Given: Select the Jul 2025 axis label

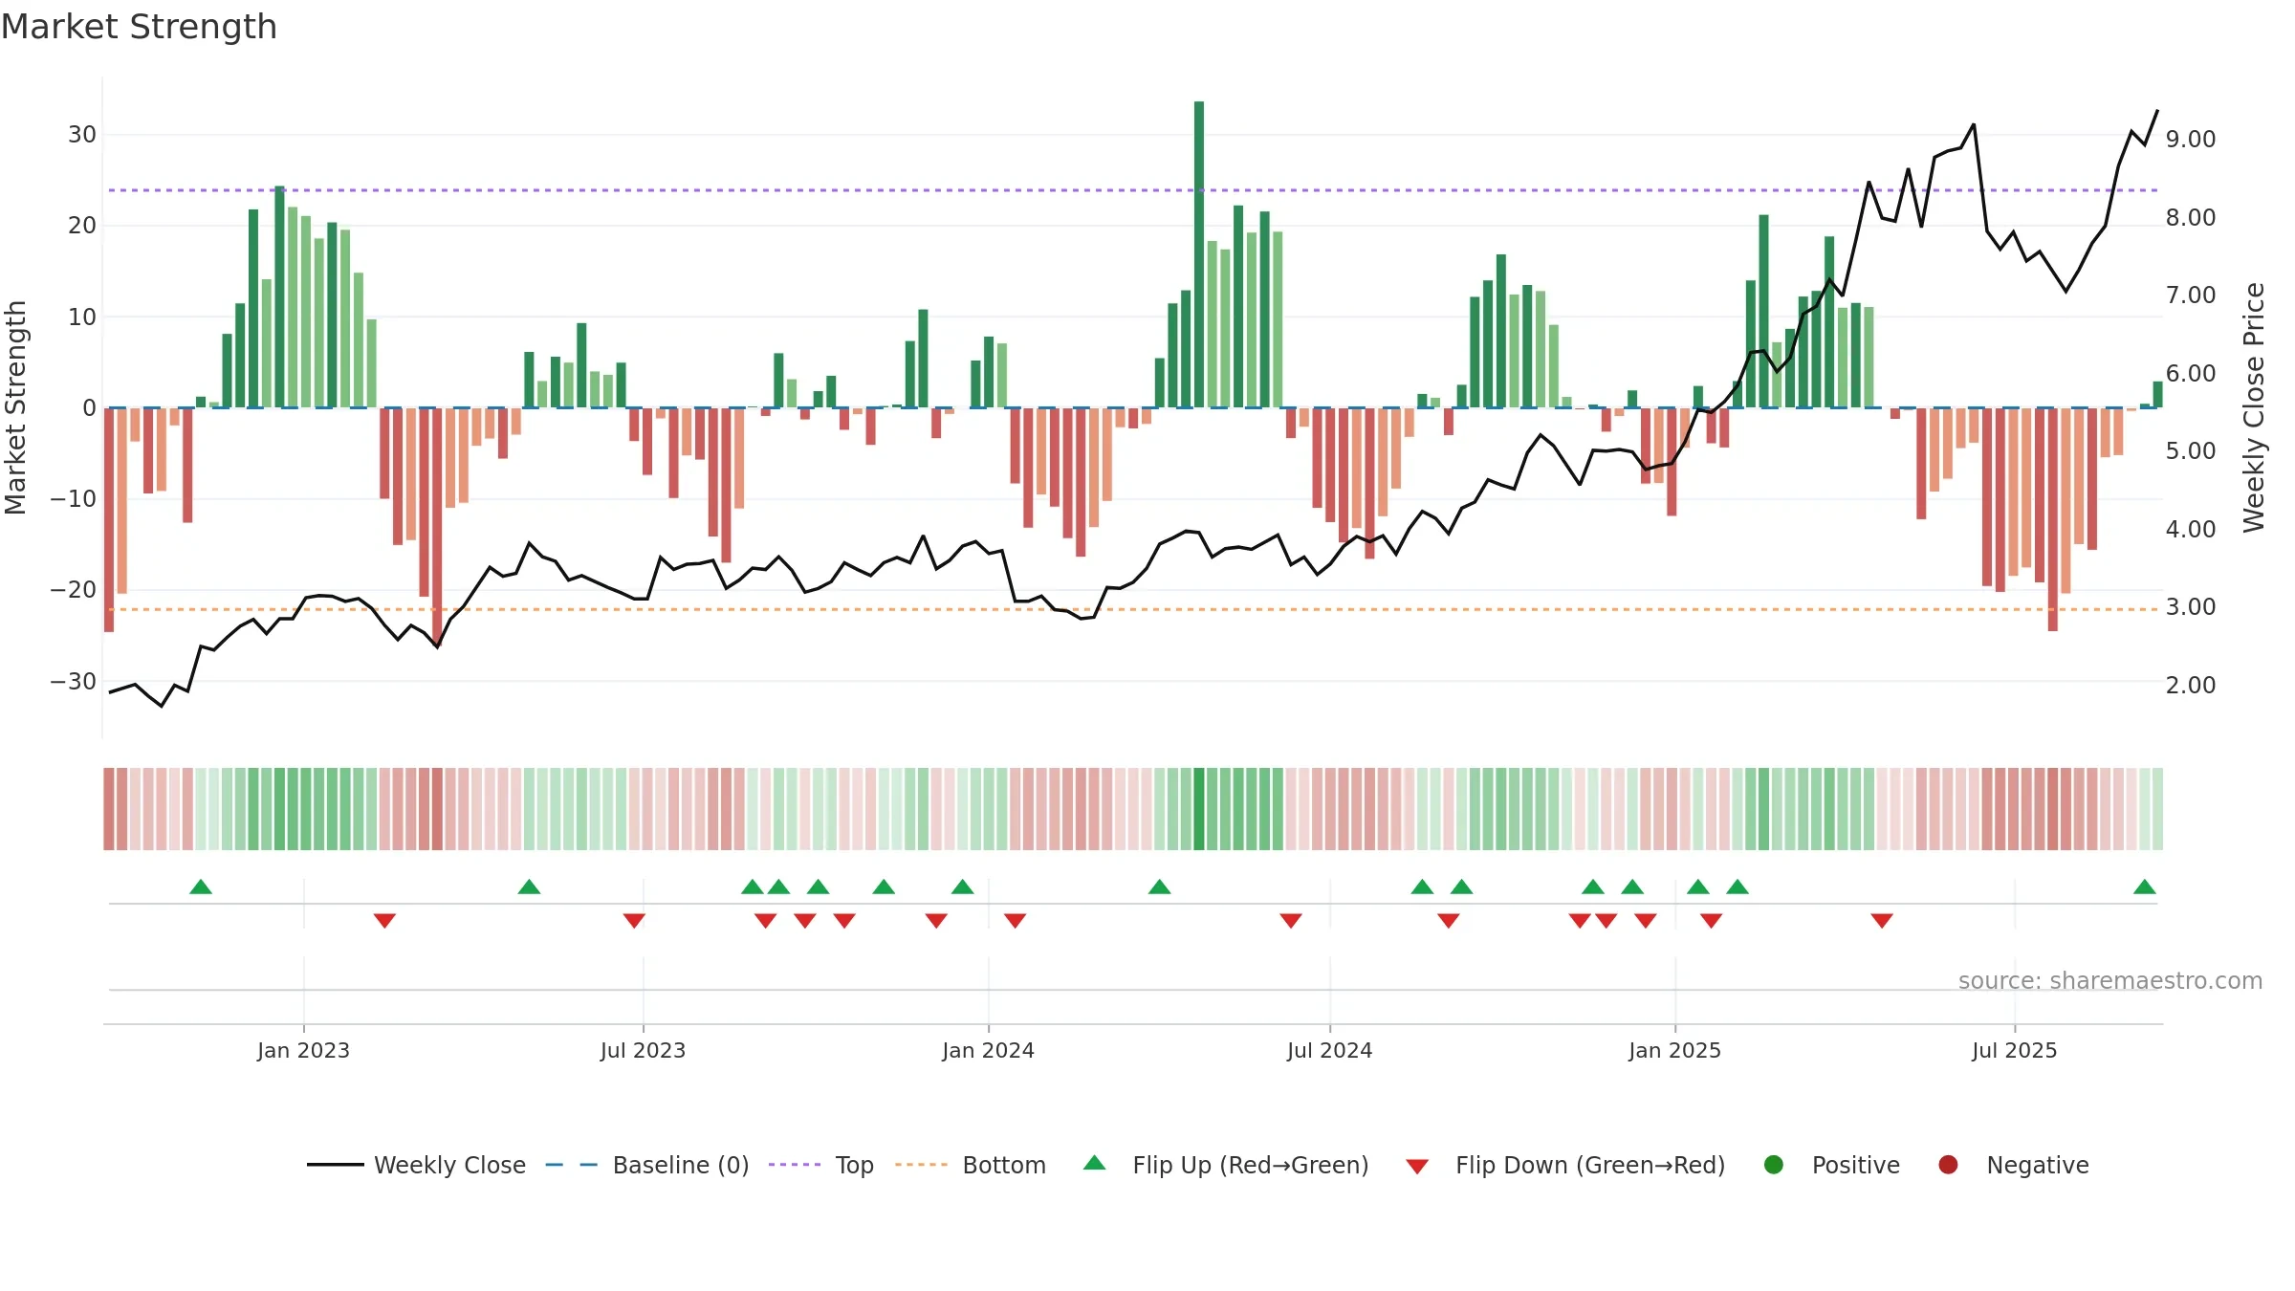Looking at the screenshot, I should pos(2014,1050).
